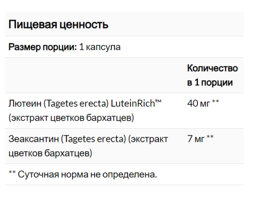Click the '7 мг' amount value
This screenshot has height=211, width=253.
pyautogui.click(x=196, y=139)
